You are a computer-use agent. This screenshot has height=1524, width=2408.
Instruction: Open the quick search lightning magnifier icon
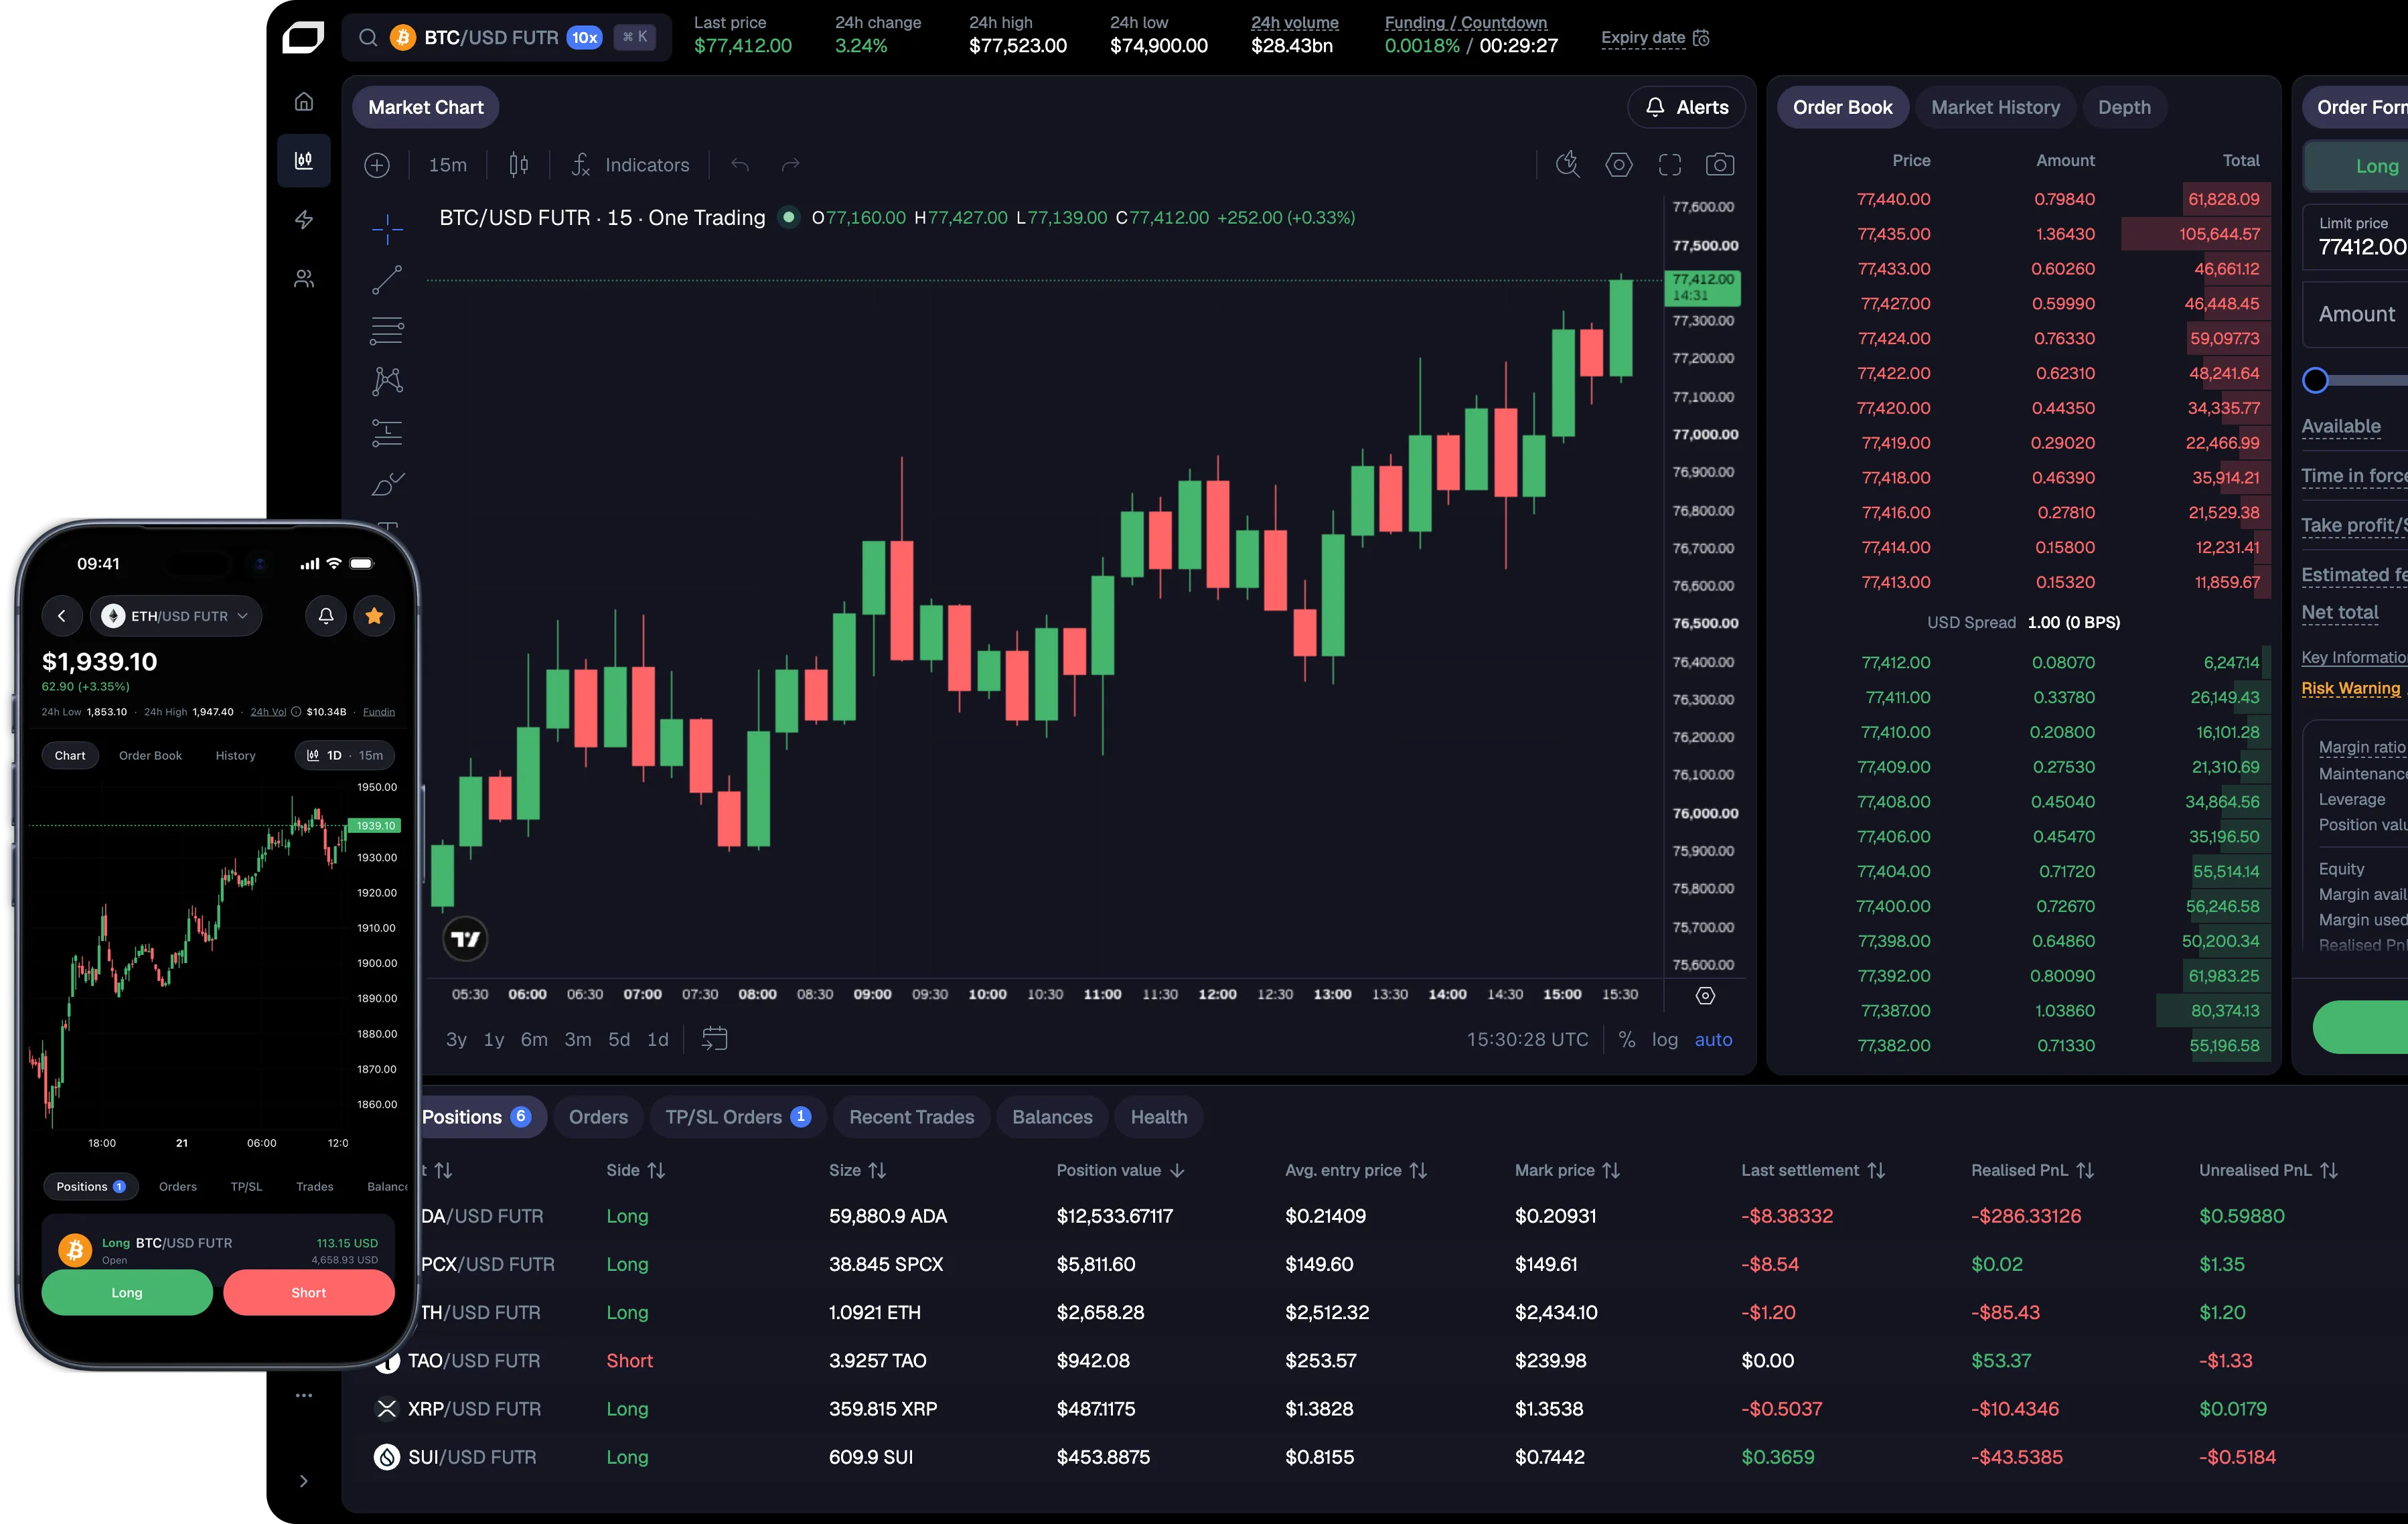tap(1568, 164)
